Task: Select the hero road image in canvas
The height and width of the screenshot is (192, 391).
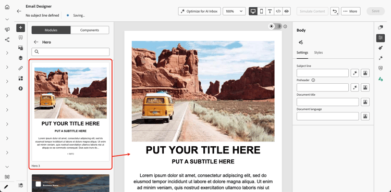Action: [203, 91]
